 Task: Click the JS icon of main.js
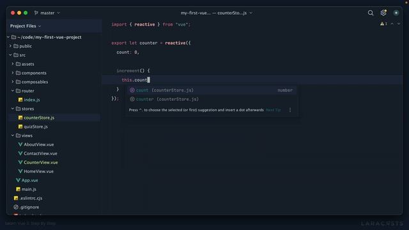pos(18,189)
